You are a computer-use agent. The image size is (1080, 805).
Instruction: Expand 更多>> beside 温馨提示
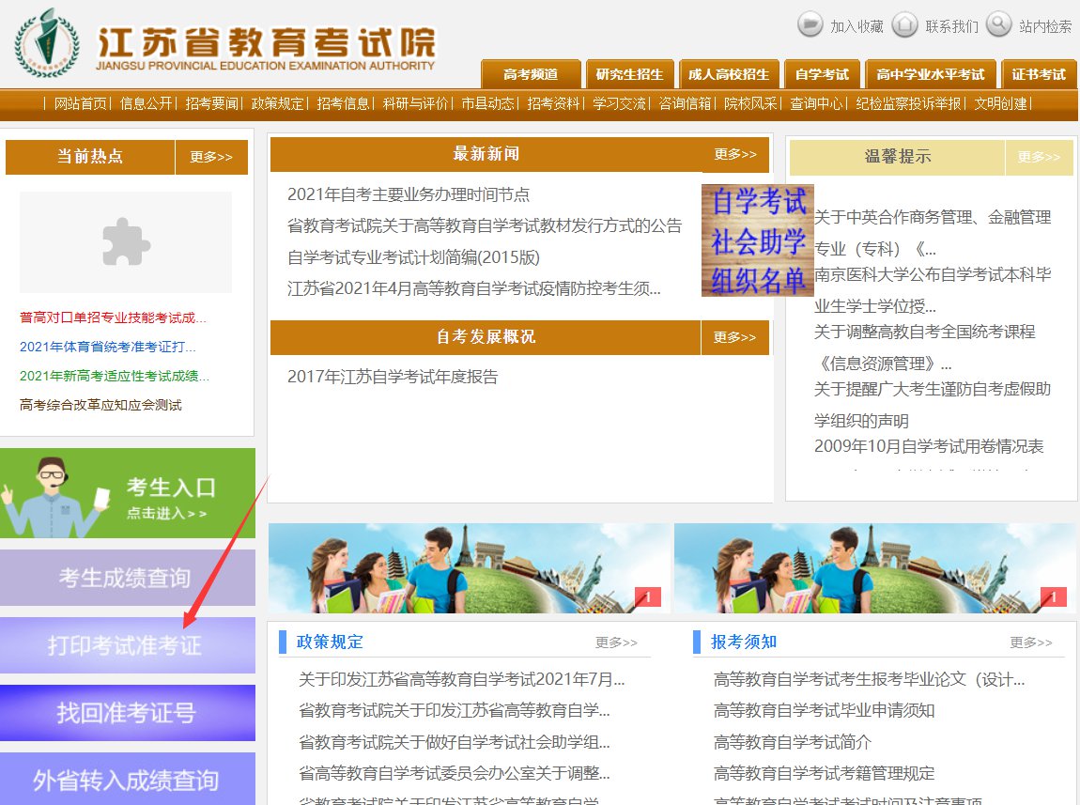point(1038,158)
